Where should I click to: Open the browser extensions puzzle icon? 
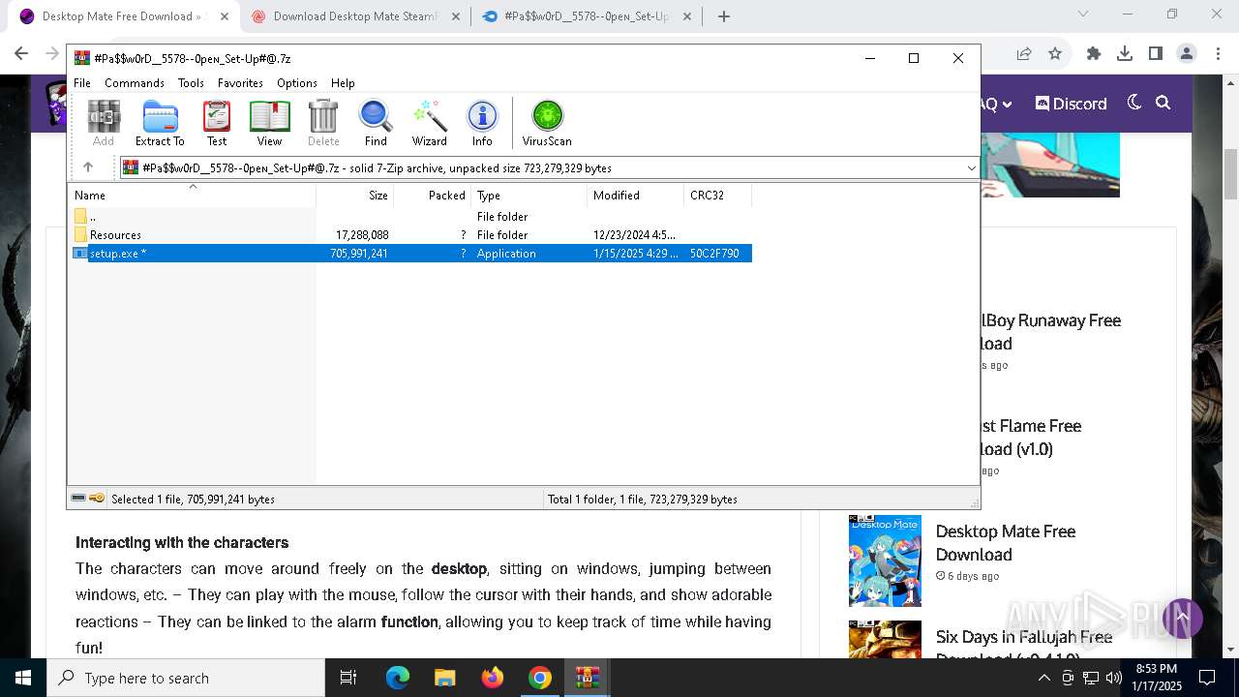click(1094, 54)
